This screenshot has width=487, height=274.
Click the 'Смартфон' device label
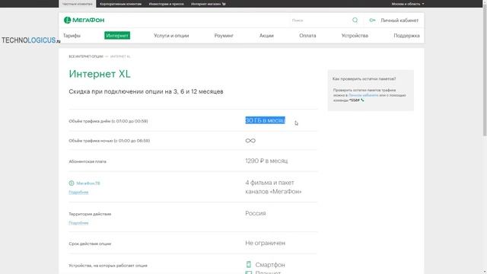[x=270, y=265]
